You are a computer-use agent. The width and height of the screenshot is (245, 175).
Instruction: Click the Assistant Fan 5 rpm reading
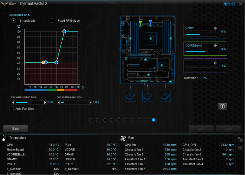(170, 169)
